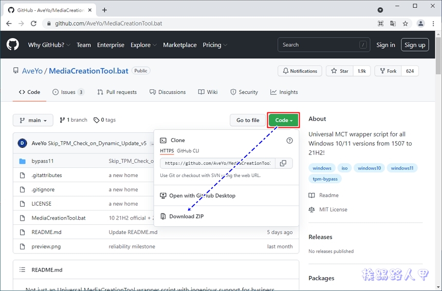Click the GitHub octocat logo in header
The image size is (442, 291).
[x=13, y=45]
